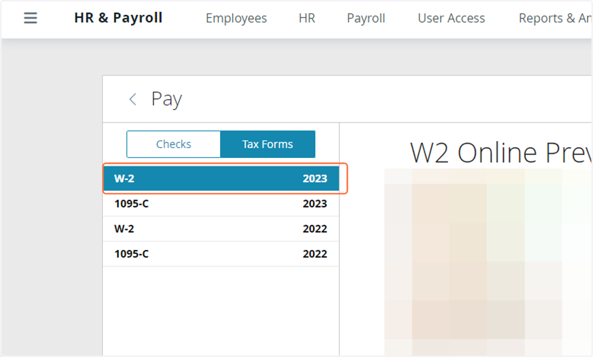Open the HR menu
This screenshot has height=357, width=593.
pyautogui.click(x=307, y=18)
